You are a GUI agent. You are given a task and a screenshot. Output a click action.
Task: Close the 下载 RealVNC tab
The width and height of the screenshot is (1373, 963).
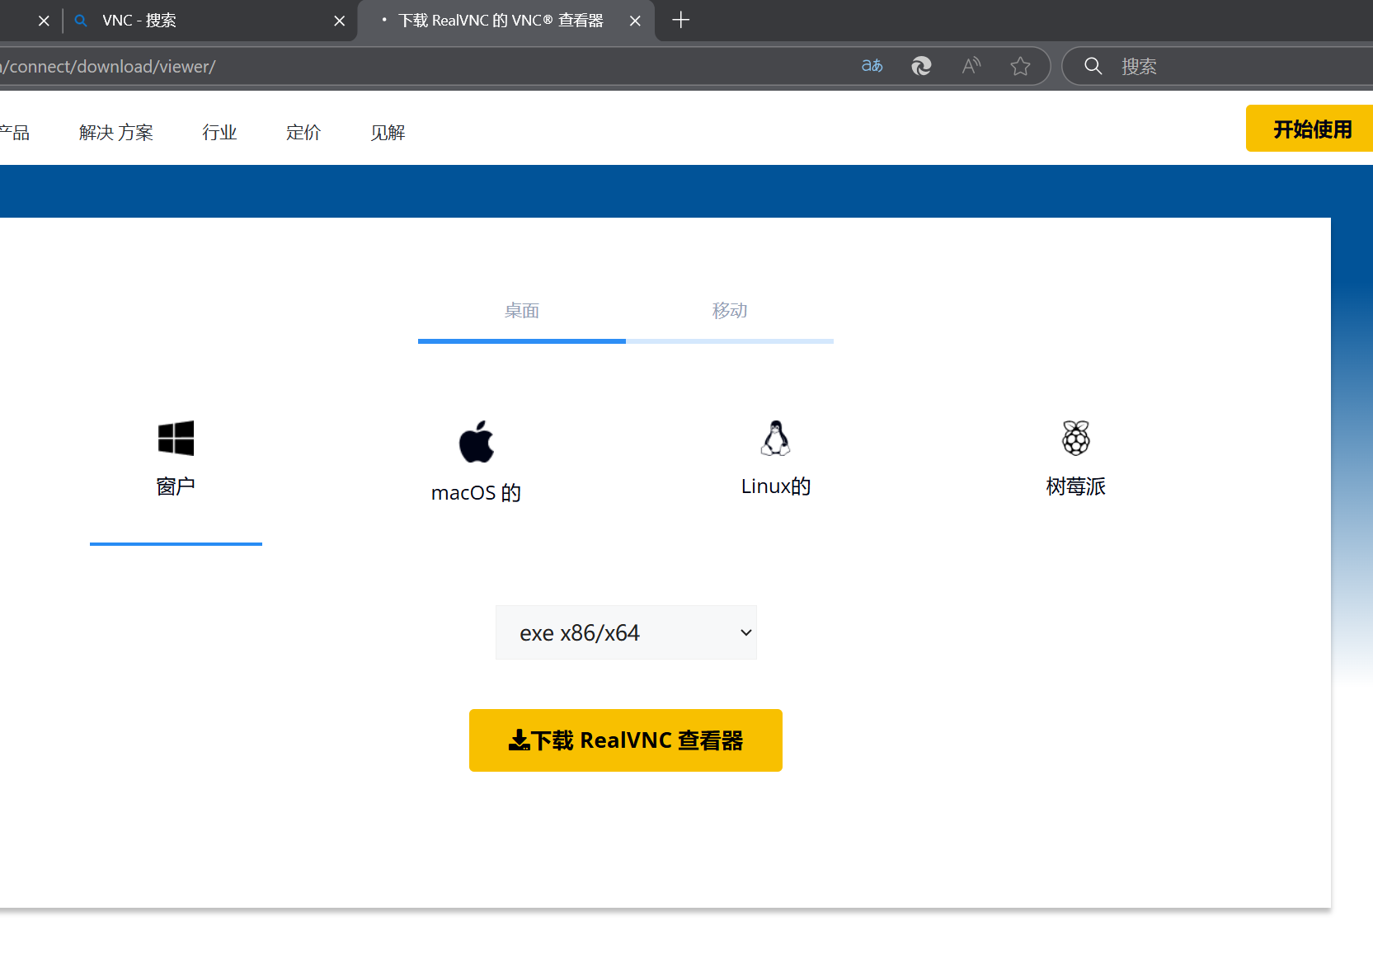[x=635, y=21]
